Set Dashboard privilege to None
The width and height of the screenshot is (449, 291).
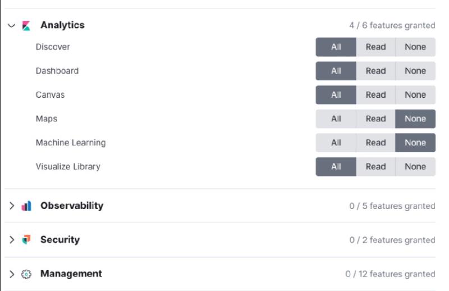415,71
